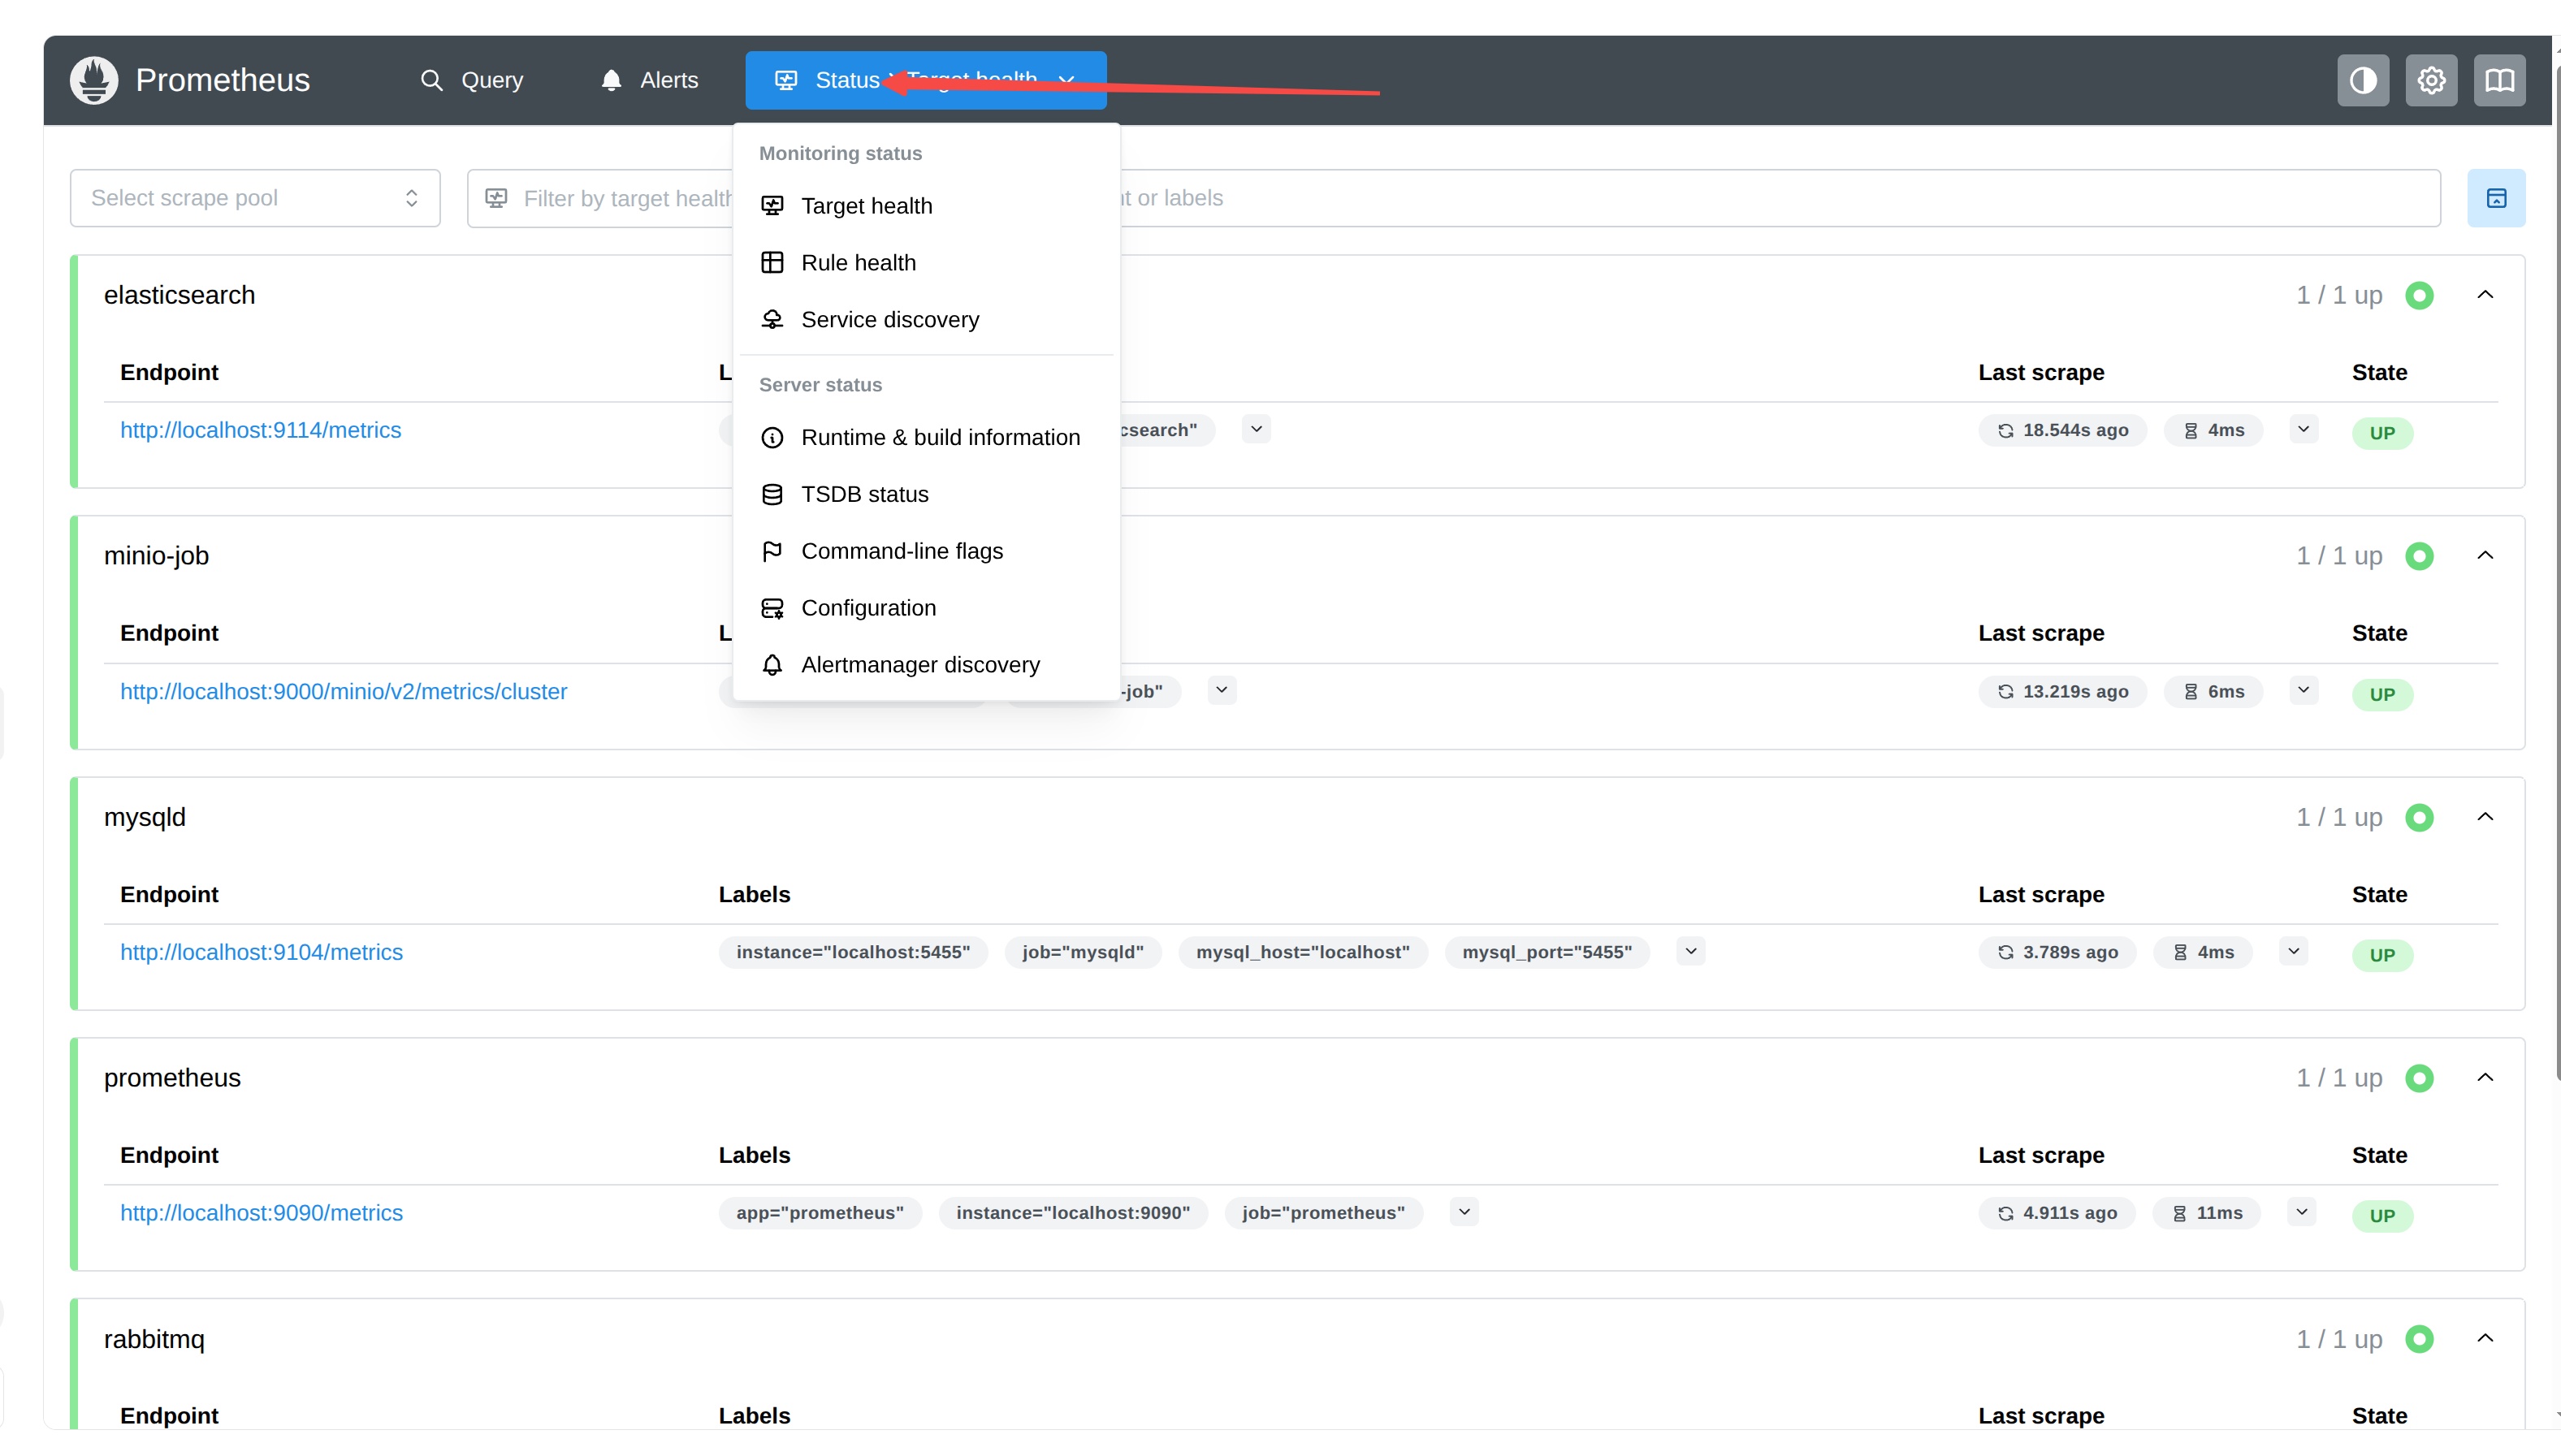Click the Command-line flags flag icon
2561x1456 pixels.
772,552
